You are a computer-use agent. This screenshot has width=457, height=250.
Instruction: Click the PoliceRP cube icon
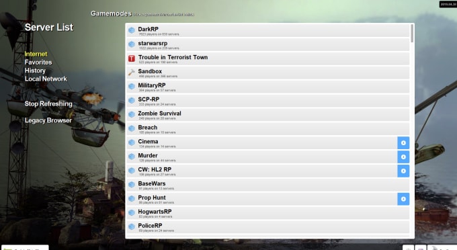pos(132,226)
